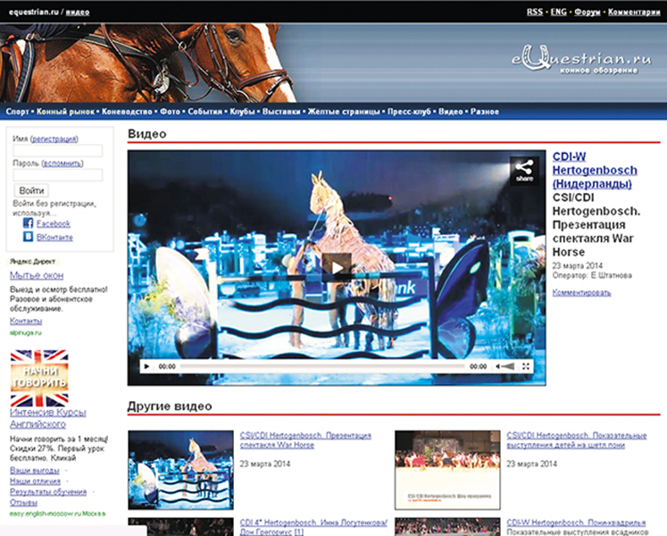
Task: Open the Наши отличия link
Action: [35, 482]
